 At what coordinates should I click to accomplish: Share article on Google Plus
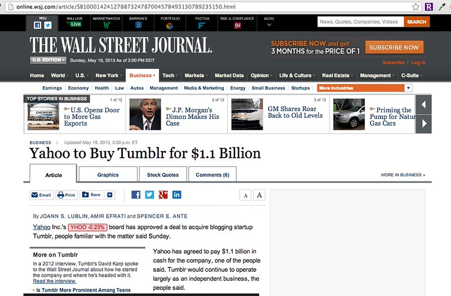pos(163,195)
